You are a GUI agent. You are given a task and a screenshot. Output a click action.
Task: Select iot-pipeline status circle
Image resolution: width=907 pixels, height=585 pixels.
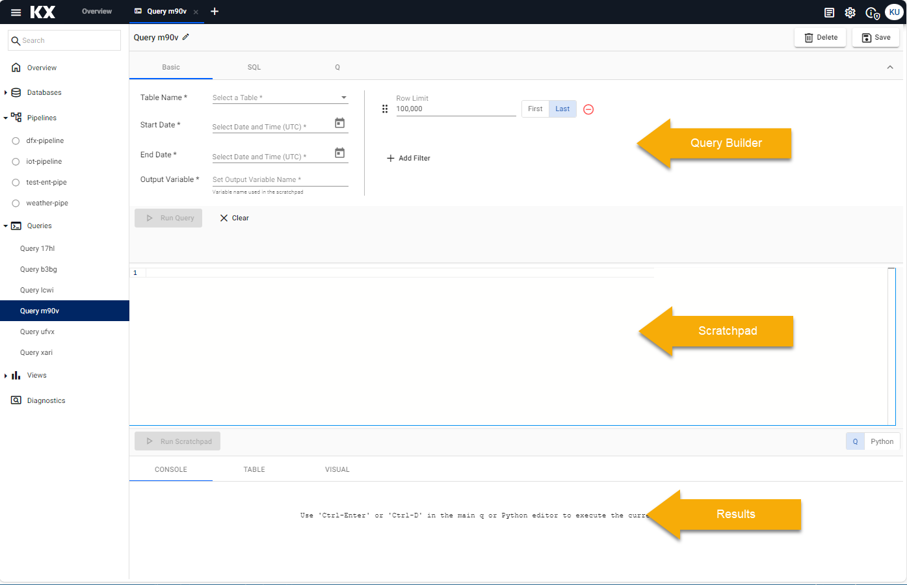(x=16, y=161)
